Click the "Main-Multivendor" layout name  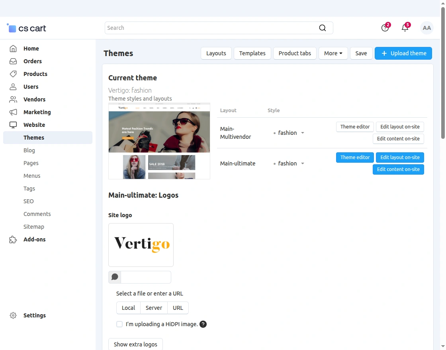point(235,133)
